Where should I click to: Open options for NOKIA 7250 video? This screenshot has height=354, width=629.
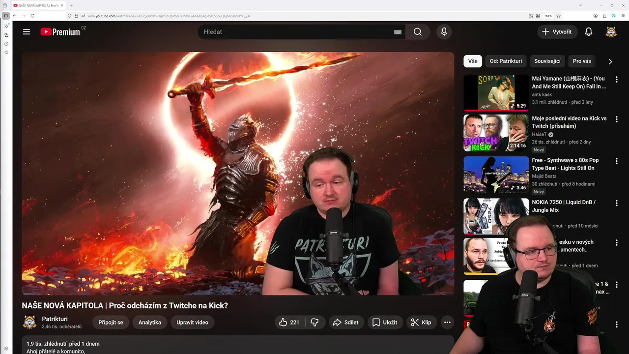click(617, 203)
